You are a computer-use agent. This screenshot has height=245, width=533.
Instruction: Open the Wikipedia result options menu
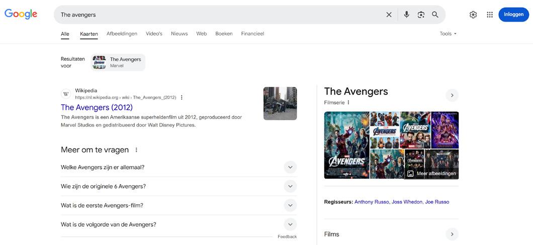coord(182,97)
